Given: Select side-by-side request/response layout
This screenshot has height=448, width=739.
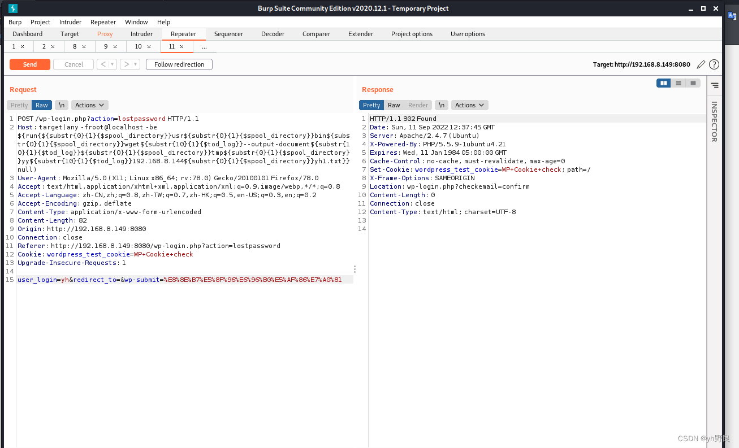Looking at the screenshot, I should 664,83.
